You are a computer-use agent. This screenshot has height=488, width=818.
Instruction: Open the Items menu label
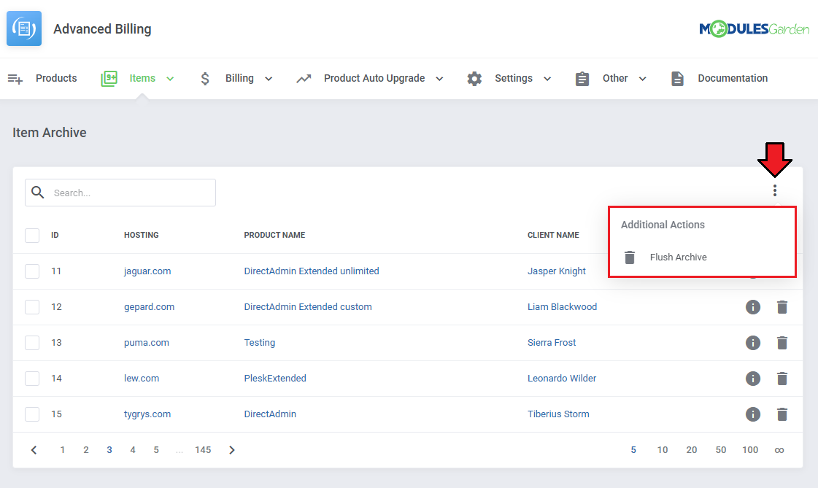click(142, 78)
